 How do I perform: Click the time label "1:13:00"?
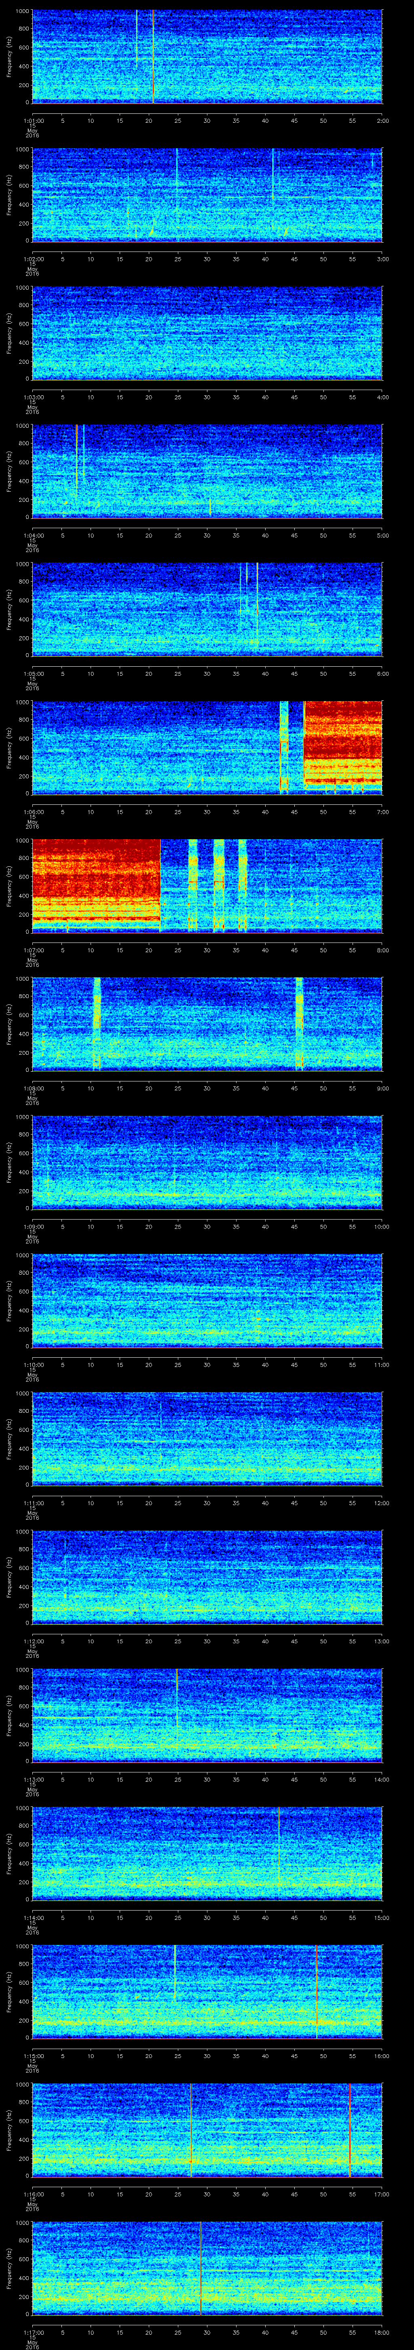point(33,1779)
